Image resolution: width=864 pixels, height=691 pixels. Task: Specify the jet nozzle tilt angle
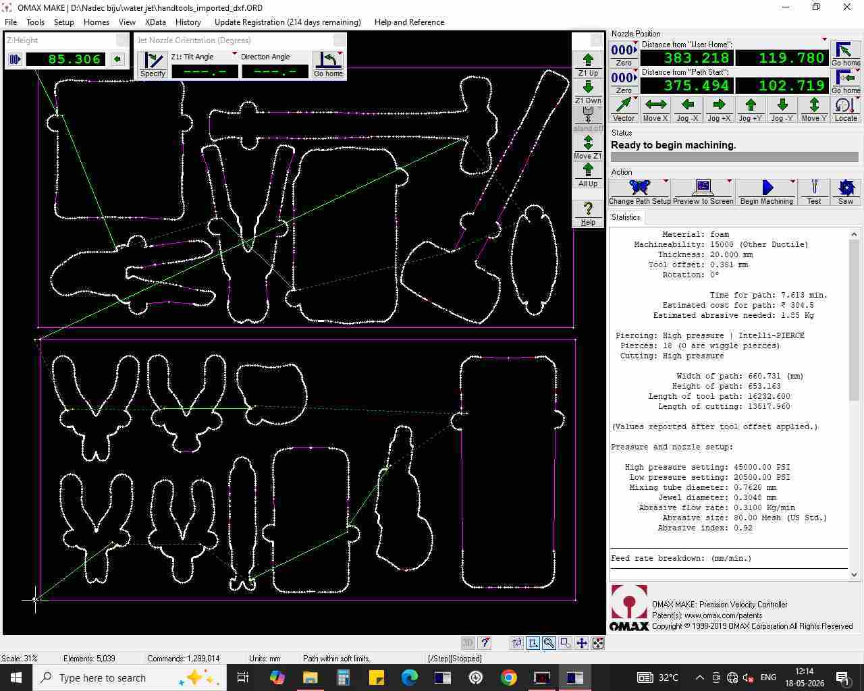[153, 65]
